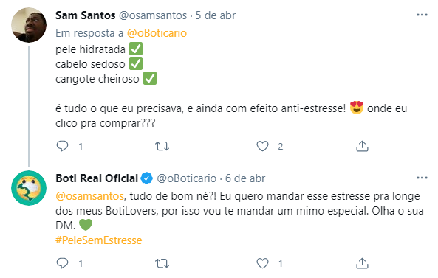Click the blue verified badge
Image resolution: width=438 pixels, height=278 pixels.
(x=147, y=178)
